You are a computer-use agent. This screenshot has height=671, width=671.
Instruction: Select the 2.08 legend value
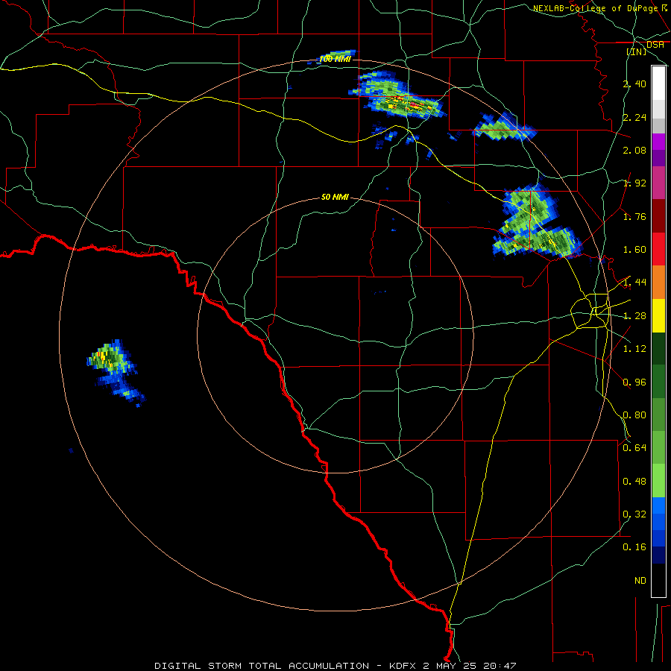634,150
